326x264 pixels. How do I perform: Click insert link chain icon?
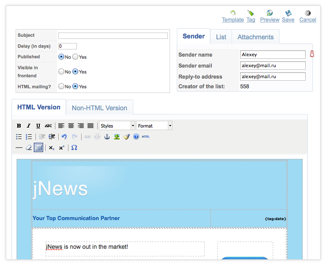88,137
